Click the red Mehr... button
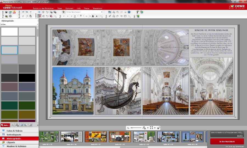The image size is (247, 148). [5, 125]
